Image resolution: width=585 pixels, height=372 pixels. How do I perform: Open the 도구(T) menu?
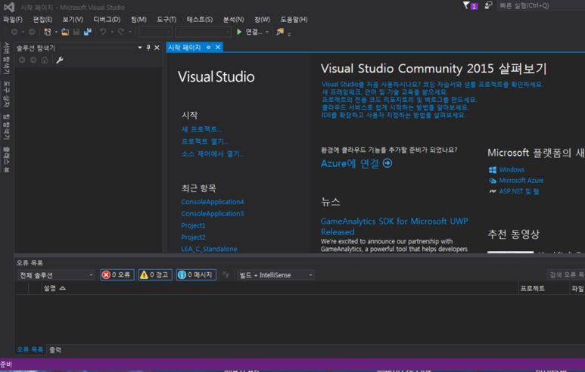[x=166, y=20]
